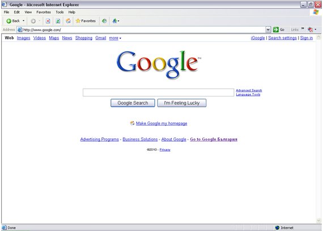Open the Help menu
This screenshot has height=231, width=323.
point(72,12)
